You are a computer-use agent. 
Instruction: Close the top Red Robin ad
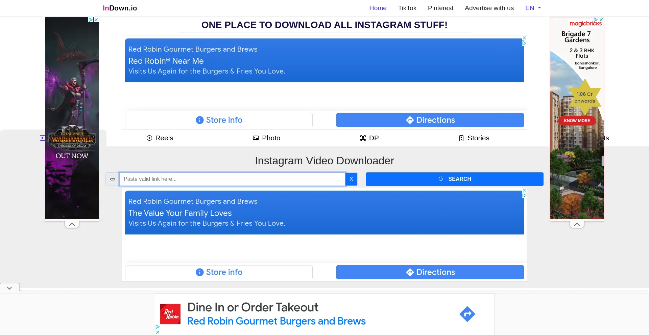coord(524,38)
